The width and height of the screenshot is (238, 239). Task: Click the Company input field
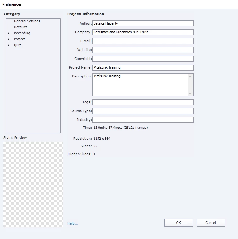click(x=143, y=32)
